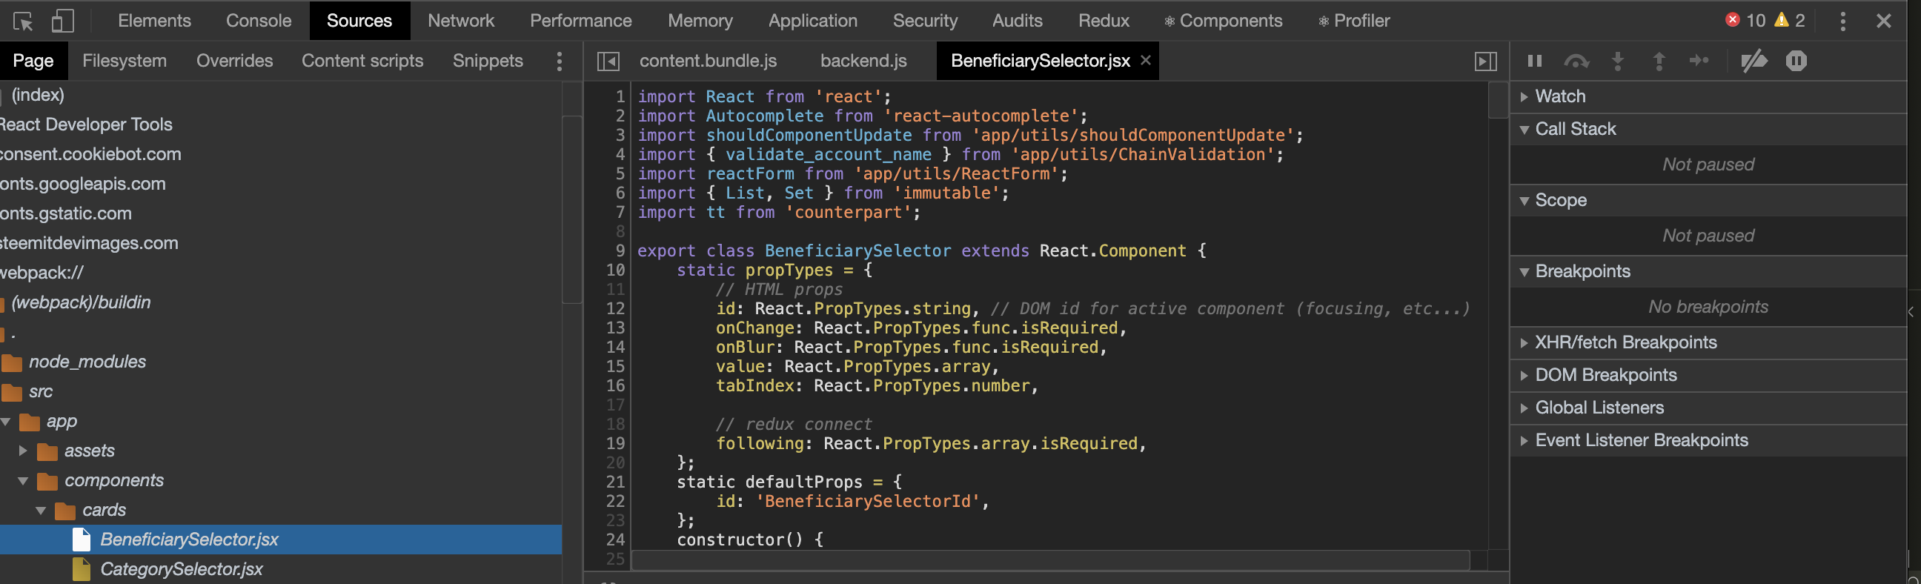The image size is (1921, 584).
Task: Open the navigator more tabs kebab menu
Action: click(x=560, y=62)
